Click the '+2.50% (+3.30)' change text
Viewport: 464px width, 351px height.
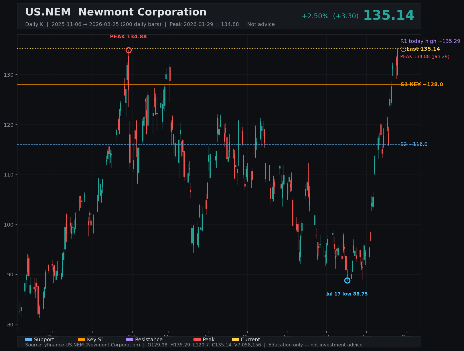point(330,16)
